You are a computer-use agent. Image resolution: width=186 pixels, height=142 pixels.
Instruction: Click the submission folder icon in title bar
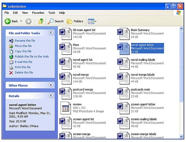[5, 6]
